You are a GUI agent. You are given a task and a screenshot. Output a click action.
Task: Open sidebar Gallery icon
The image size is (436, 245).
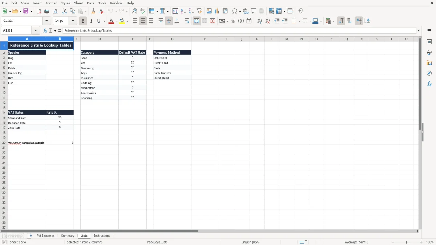(429, 63)
